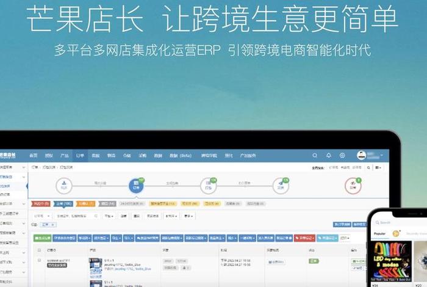This screenshot has width=427, height=287.
Task: Click the magnifier search icon in the top navigation bar
Action: [315, 156]
